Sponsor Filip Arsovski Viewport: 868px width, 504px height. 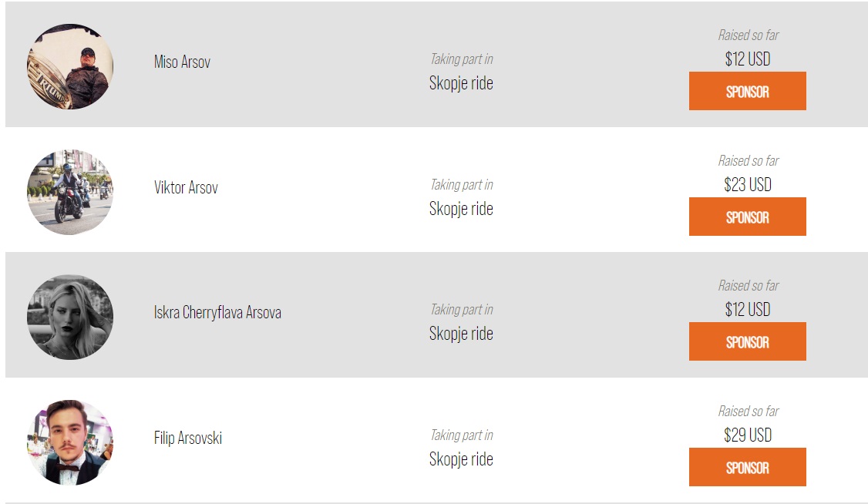click(747, 467)
